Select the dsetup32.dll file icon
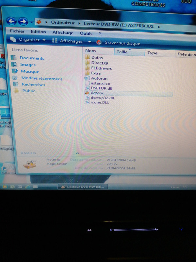This screenshot has width=196, height=262. tap(87, 98)
